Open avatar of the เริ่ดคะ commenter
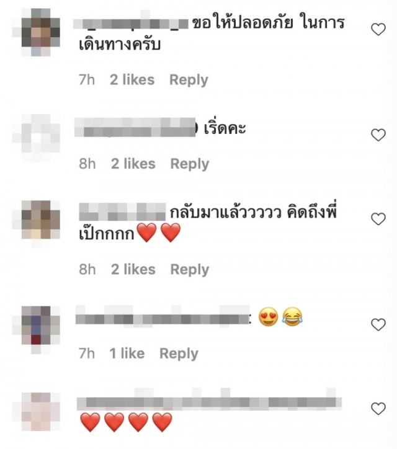Viewport: 397px width, 449px height. [x=41, y=138]
